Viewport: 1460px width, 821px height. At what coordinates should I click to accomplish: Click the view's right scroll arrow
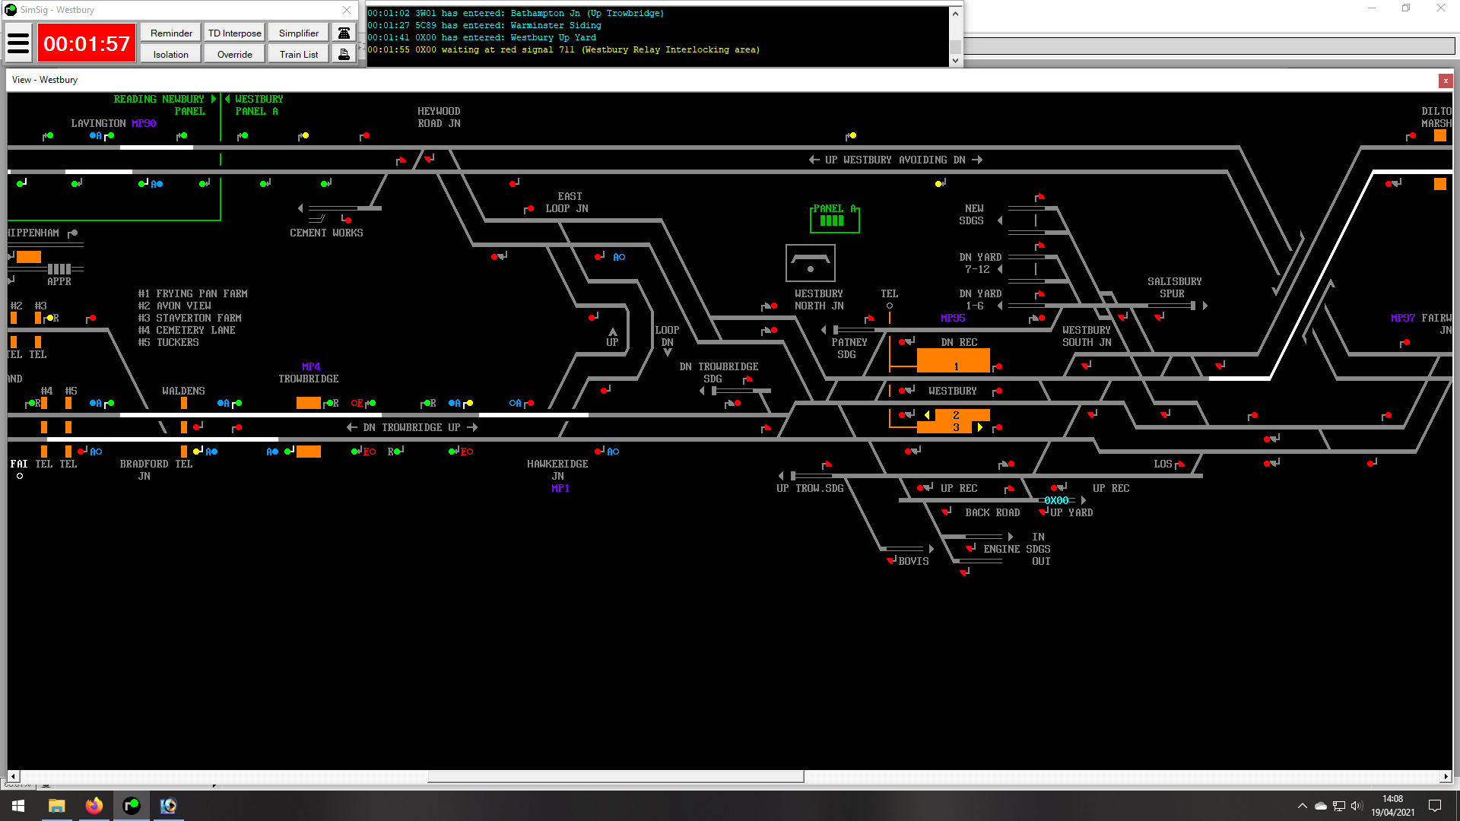1446,776
